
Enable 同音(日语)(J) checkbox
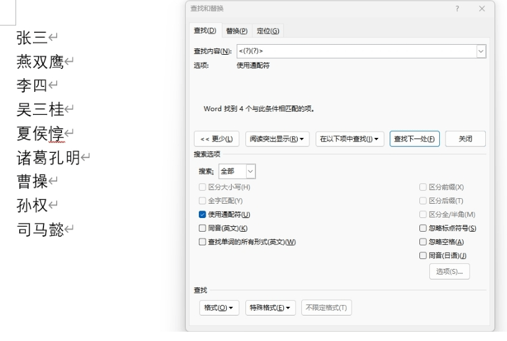point(423,256)
